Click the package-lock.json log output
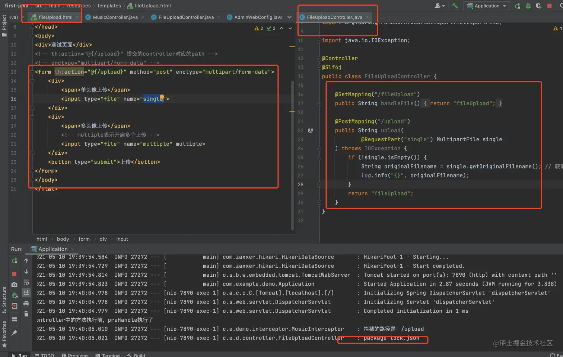Viewport: 563px width, 357px height. click(x=391, y=338)
